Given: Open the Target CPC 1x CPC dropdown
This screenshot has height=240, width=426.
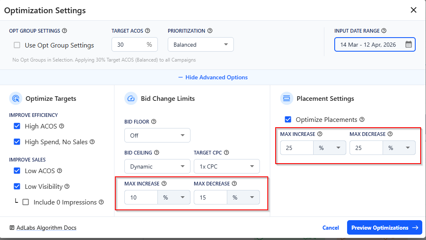Looking at the screenshot, I should [x=226, y=166].
